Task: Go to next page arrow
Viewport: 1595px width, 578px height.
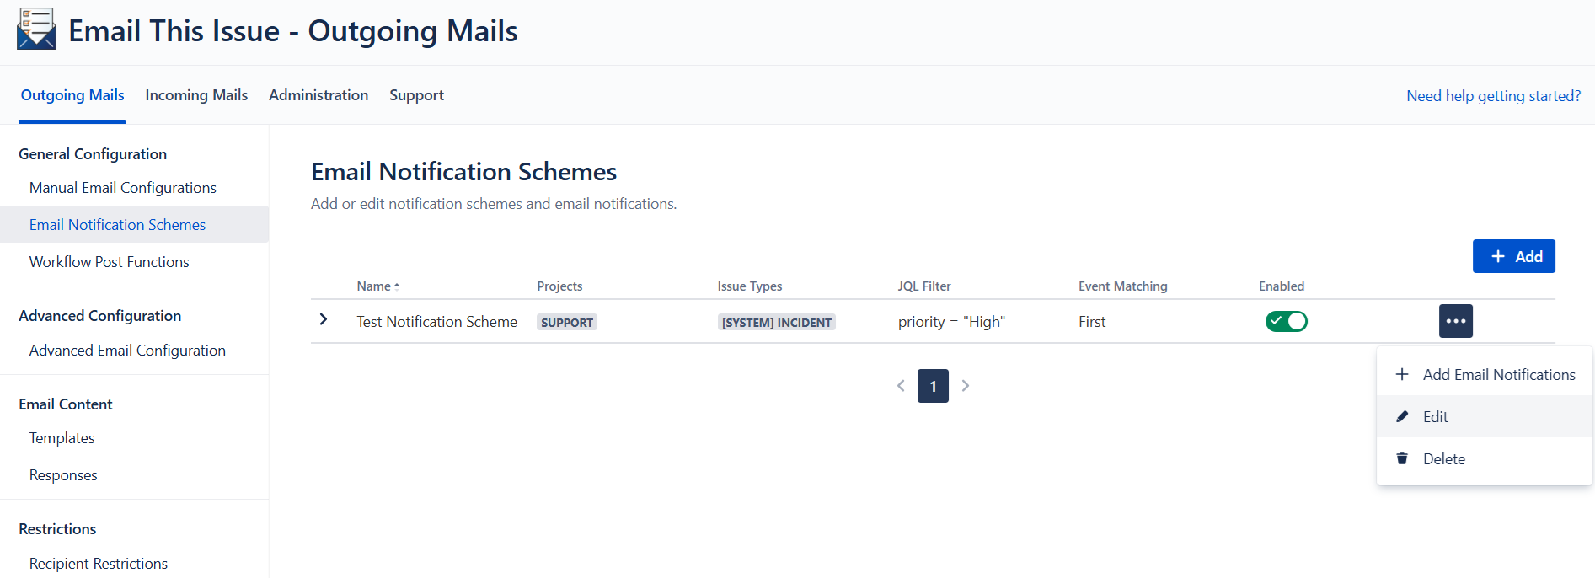Action: click(966, 386)
